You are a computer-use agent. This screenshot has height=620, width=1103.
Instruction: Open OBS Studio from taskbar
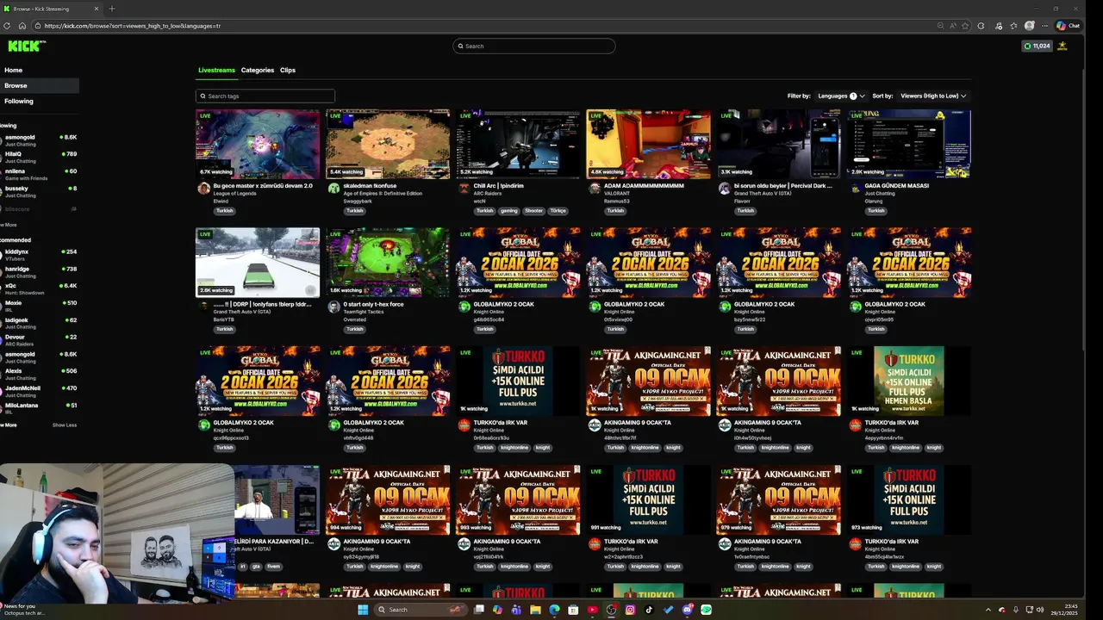tap(611, 610)
